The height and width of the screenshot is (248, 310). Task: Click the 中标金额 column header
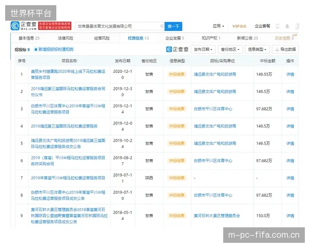(x=268, y=61)
